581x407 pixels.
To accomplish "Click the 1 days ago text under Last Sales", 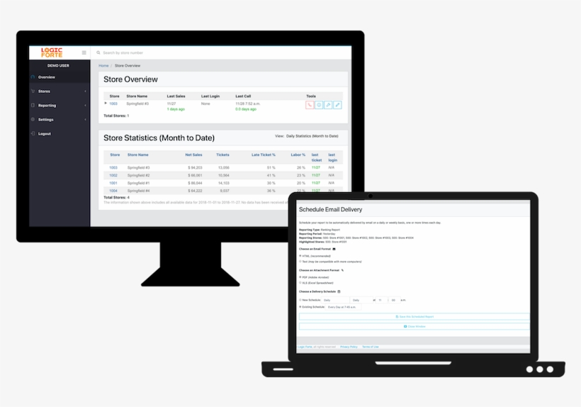I will (176, 109).
